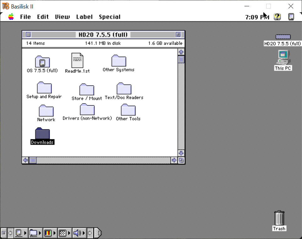The height and width of the screenshot is (239, 302).
Task: Open the File menu
Action: tap(25, 17)
